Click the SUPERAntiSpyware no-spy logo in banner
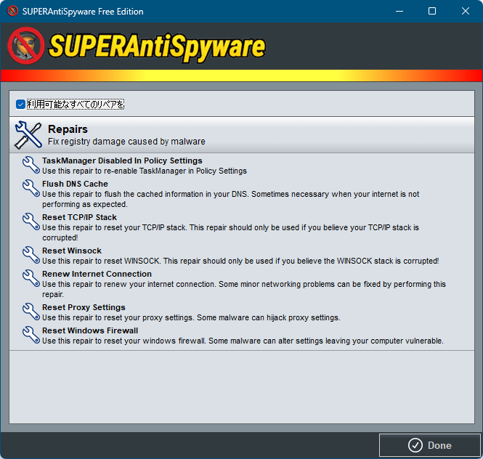 click(x=26, y=46)
